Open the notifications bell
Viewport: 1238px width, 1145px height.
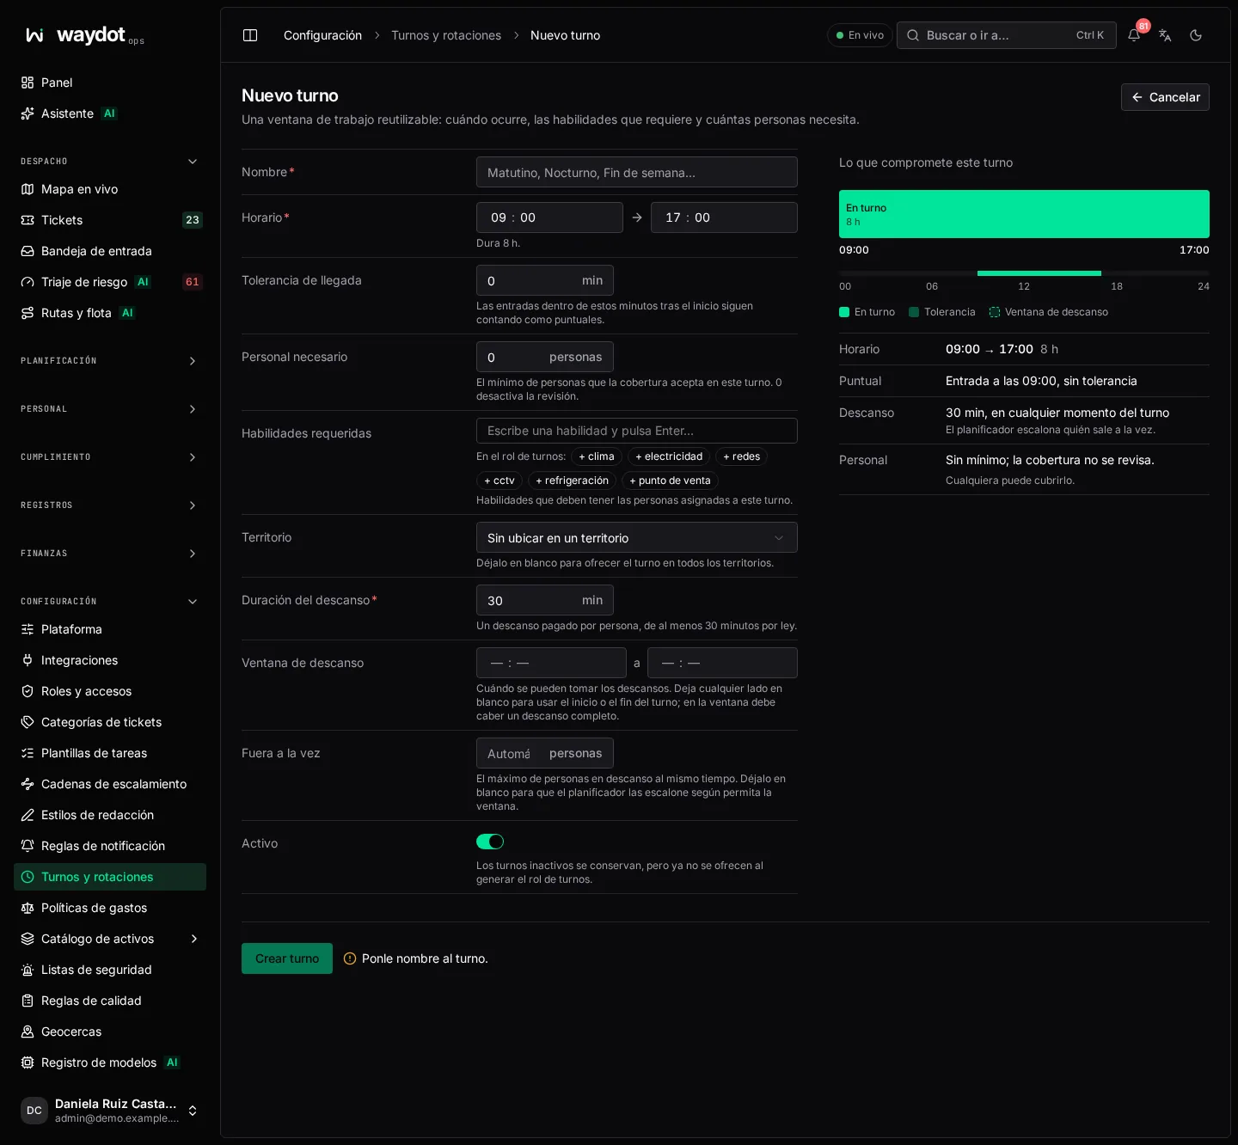[x=1134, y=35]
